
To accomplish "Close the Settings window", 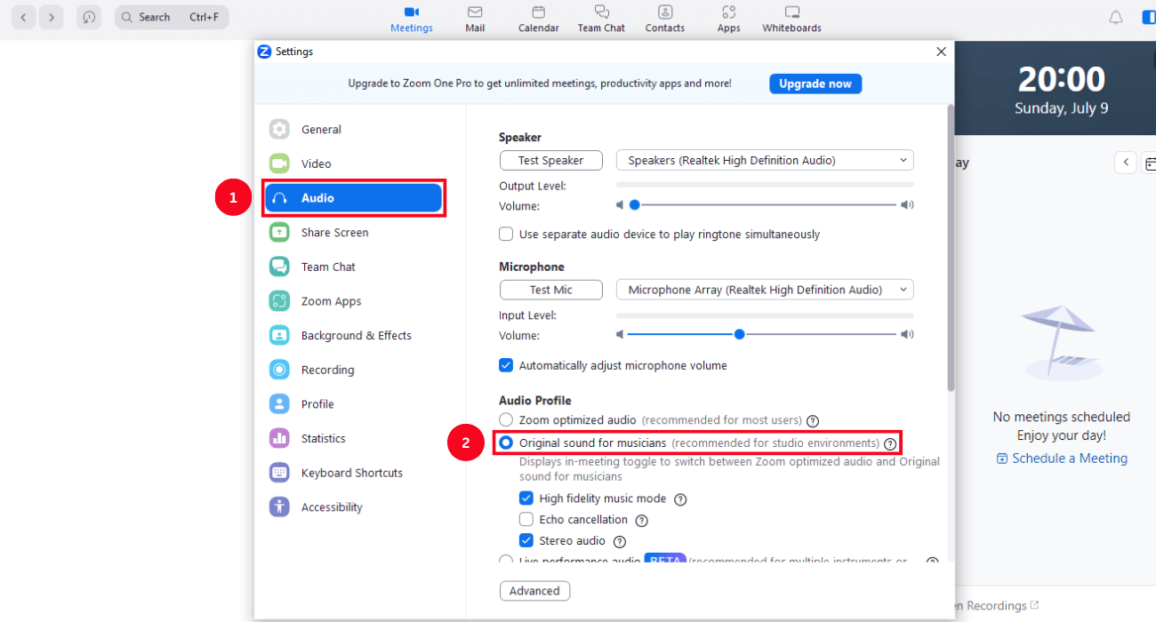I will [x=942, y=52].
